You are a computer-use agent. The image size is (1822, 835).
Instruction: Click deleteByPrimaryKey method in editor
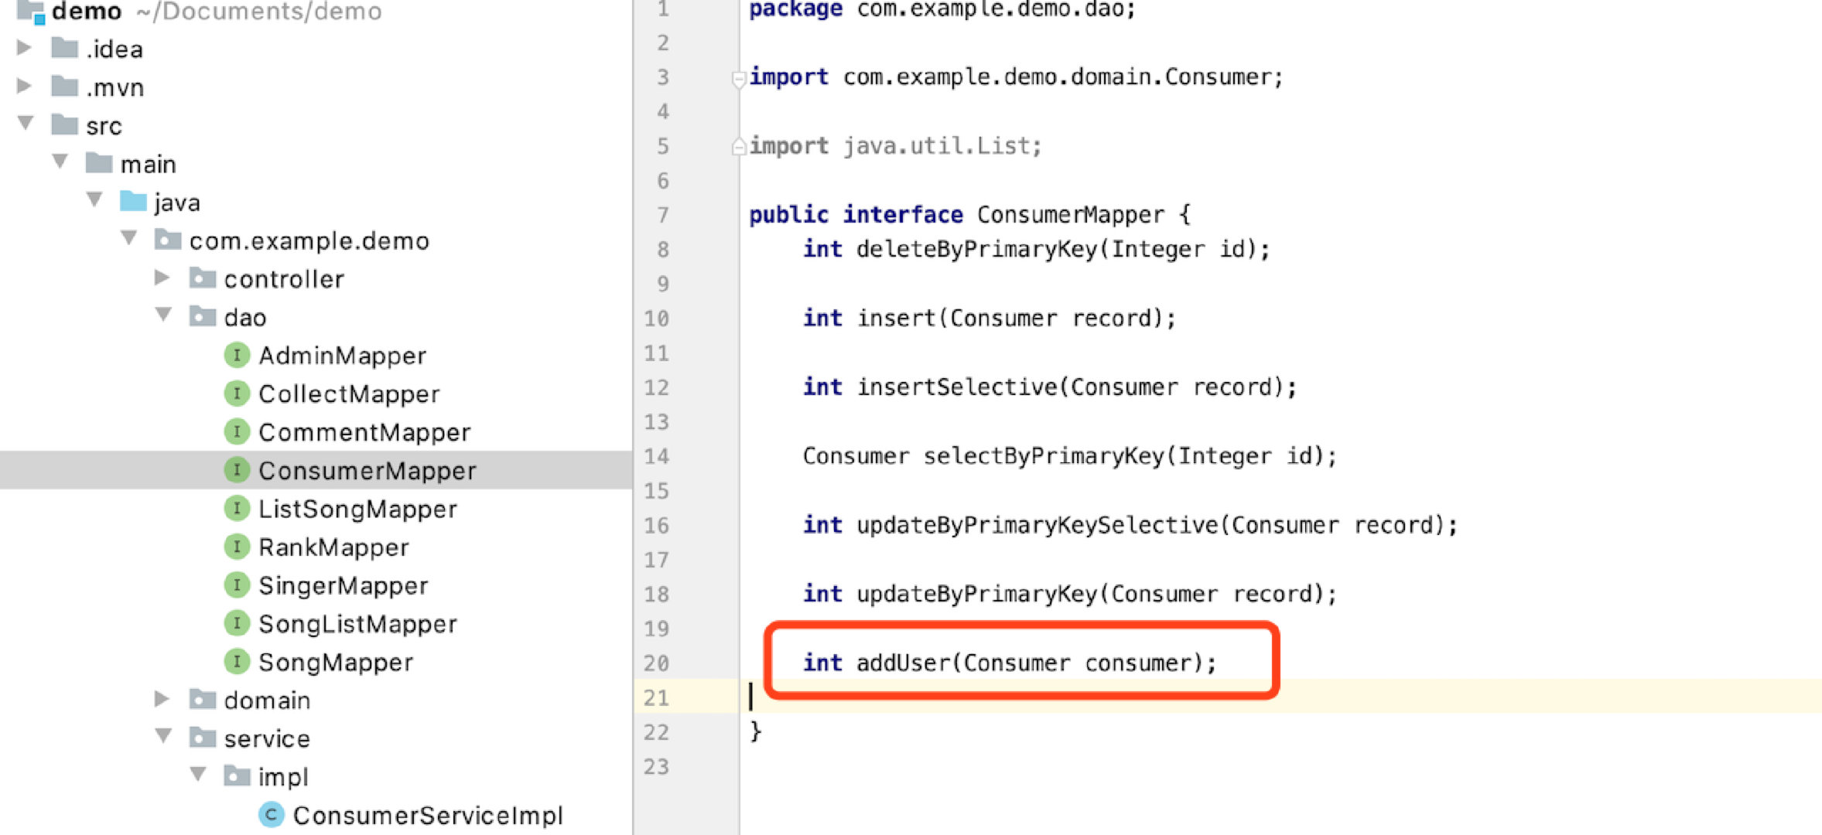(x=976, y=248)
